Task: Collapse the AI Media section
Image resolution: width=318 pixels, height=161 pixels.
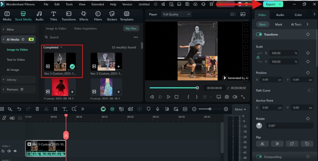Action: [18, 39]
